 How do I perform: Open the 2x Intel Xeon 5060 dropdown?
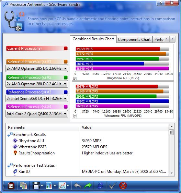click(37, 99)
